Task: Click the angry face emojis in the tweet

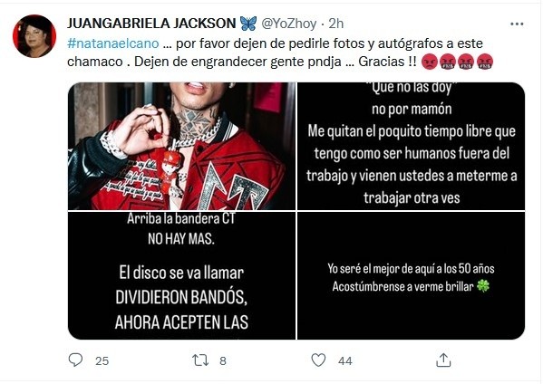Action: pyautogui.click(x=457, y=62)
